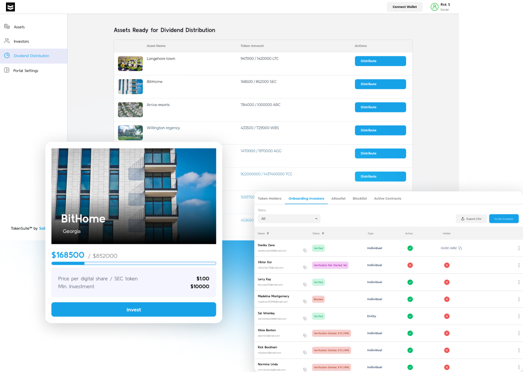Viewport: 523px width, 372px height.
Task: Switch to the Token Holders tab
Action: point(269,199)
